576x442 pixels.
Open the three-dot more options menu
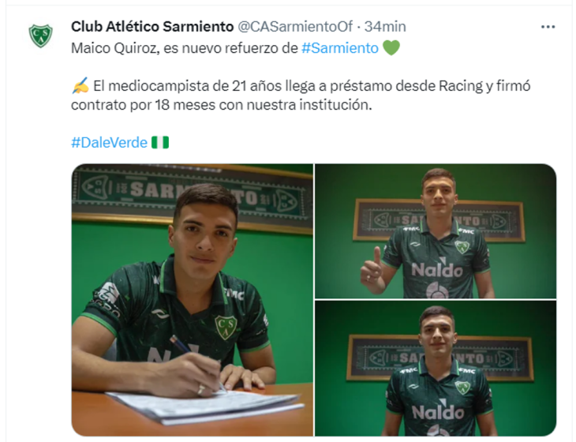[548, 27]
